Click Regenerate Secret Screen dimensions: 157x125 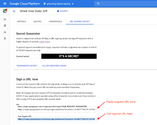(x=27, y=66)
